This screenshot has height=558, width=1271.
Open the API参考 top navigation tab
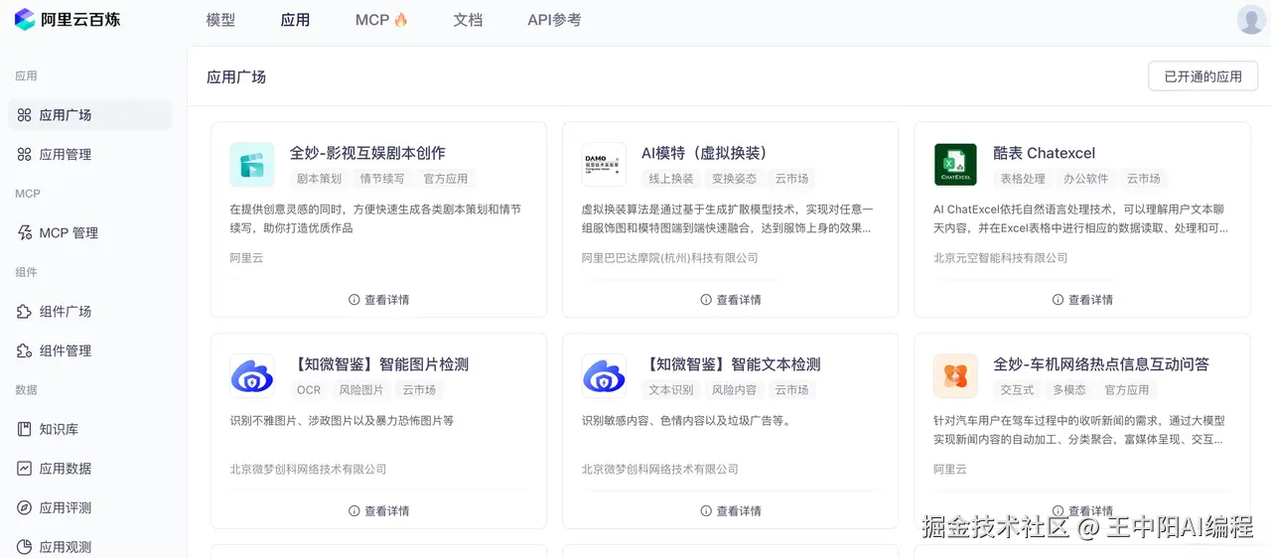(554, 20)
